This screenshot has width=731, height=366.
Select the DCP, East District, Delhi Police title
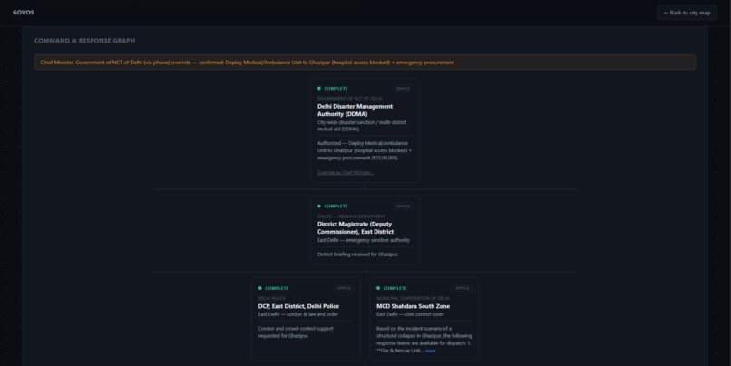298,306
